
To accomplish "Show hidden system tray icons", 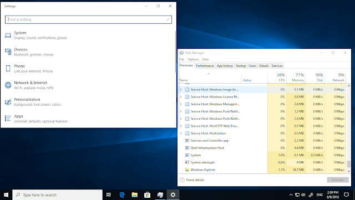I will [291, 195].
